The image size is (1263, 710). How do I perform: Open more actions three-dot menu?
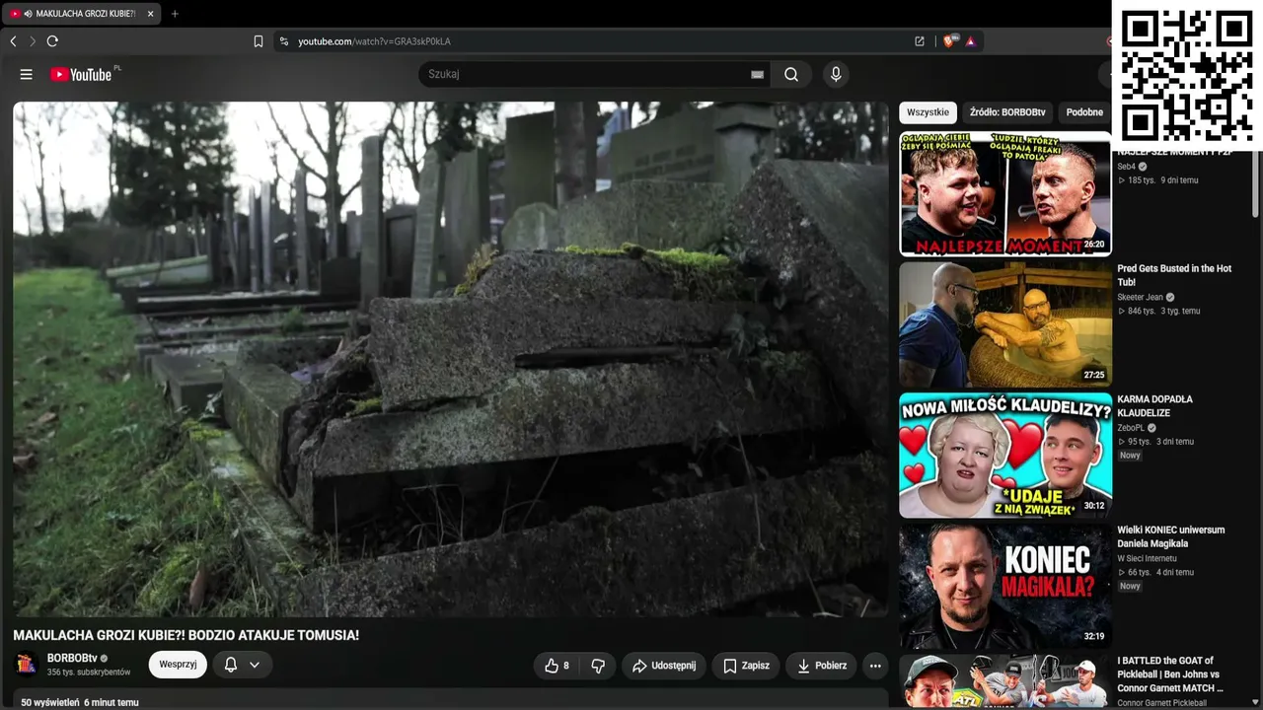pos(875,666)
